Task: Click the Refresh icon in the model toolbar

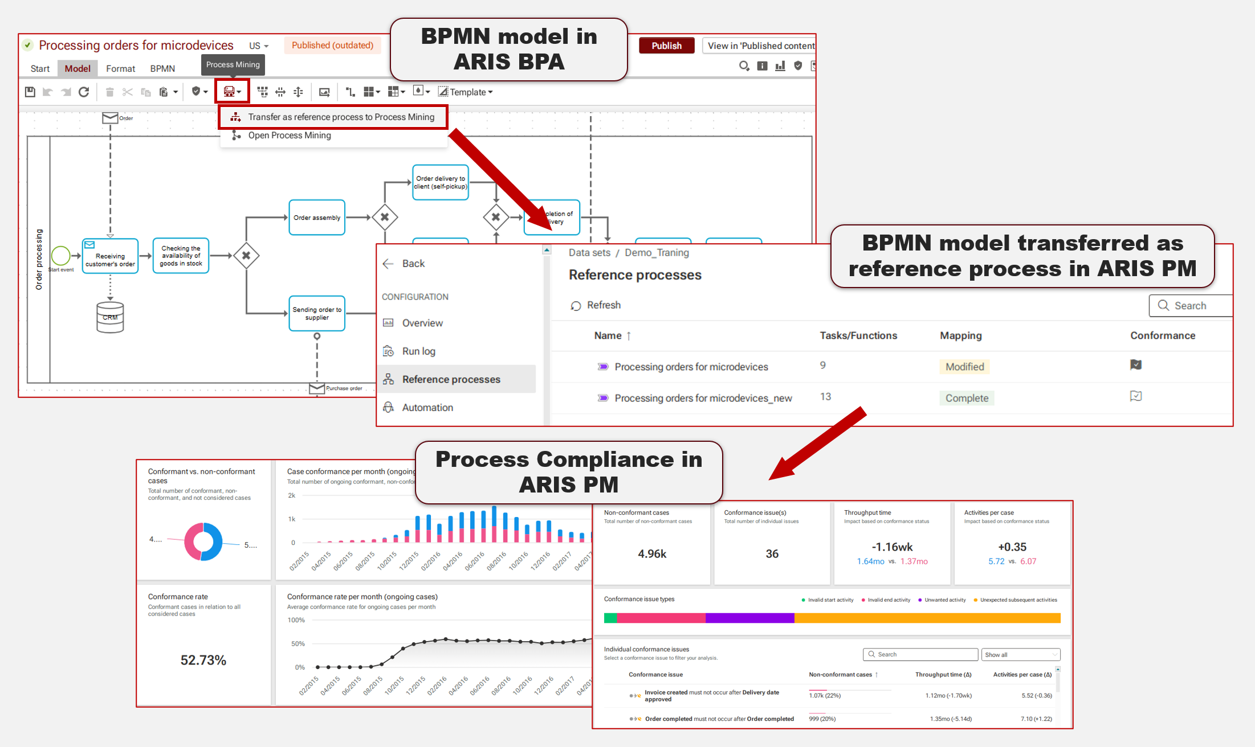Action: (x=84, y=92)
